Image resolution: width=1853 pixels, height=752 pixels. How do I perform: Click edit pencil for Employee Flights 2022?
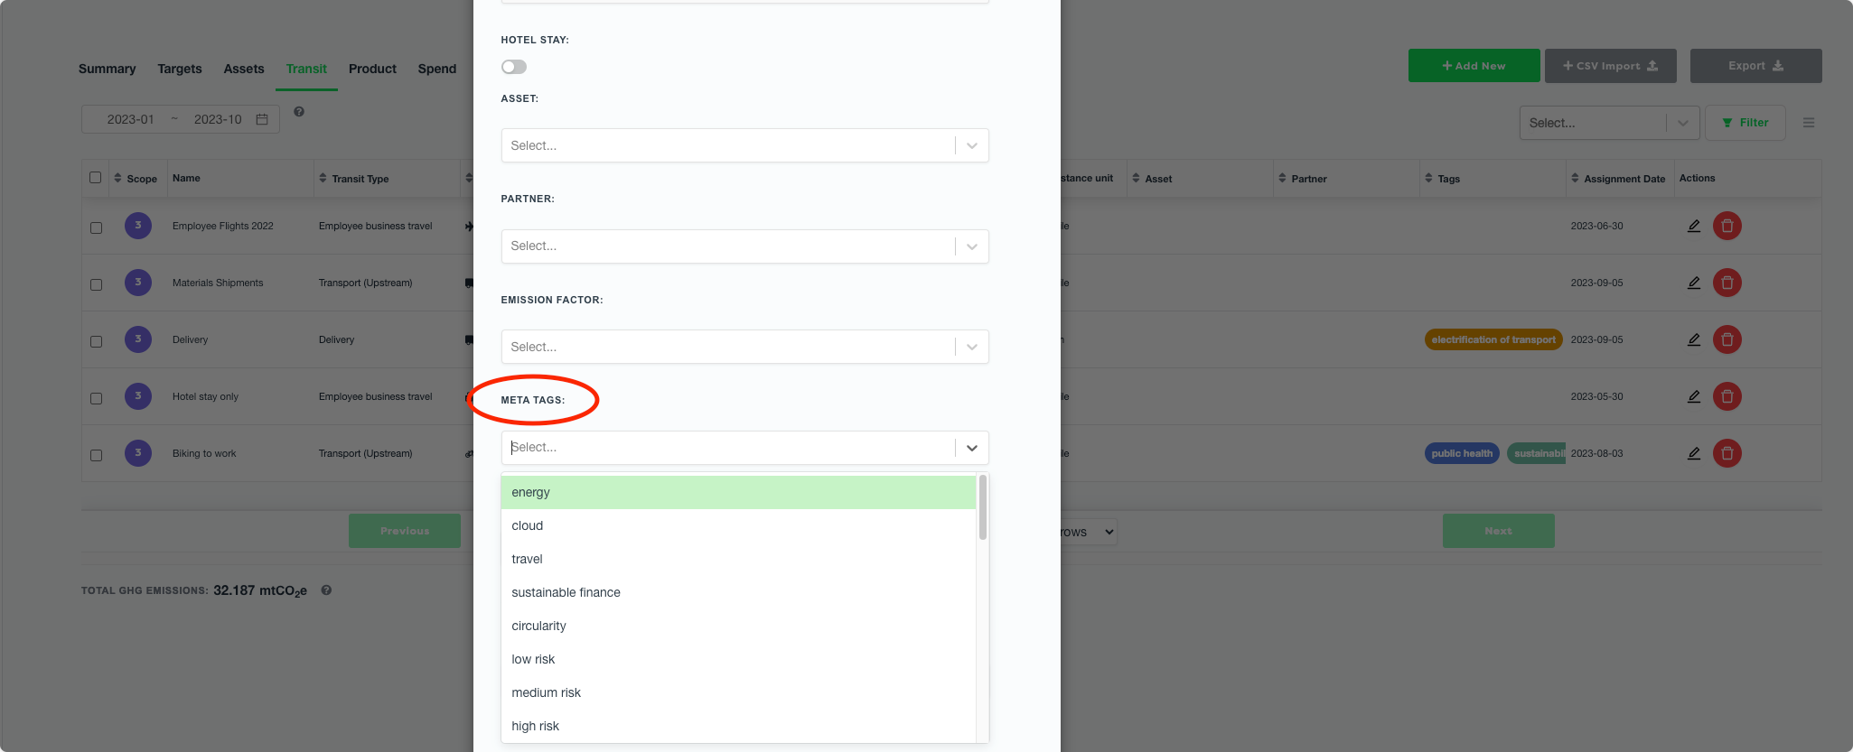pyautogui.click(x=1693, y=226)
